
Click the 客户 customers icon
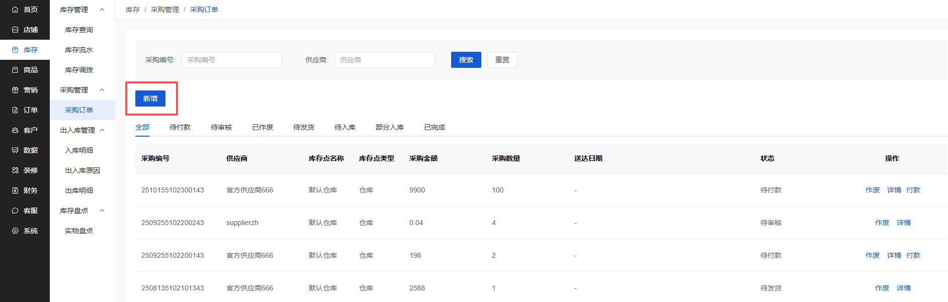coord(15,130)
